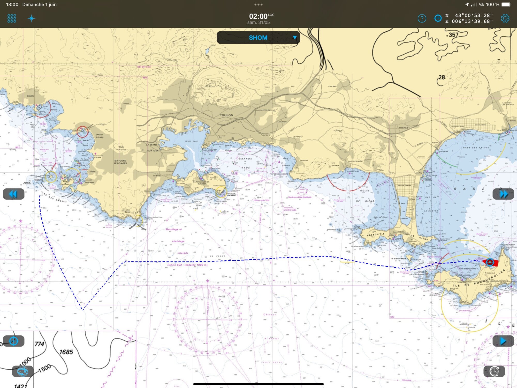This screenshot has height=388, width=517.
Task: Tap the 02:00 LOC time display
Action: point(258,16)
